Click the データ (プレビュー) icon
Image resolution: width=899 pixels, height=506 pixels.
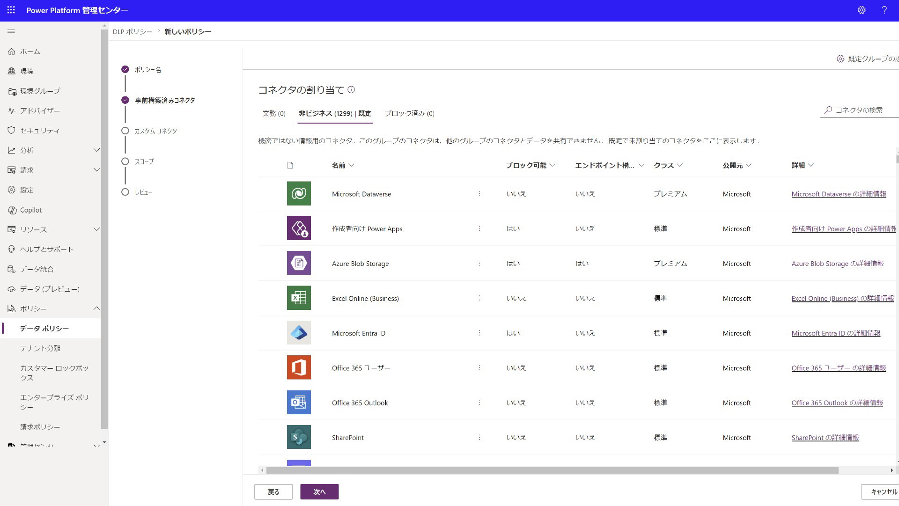pos(12,289)
